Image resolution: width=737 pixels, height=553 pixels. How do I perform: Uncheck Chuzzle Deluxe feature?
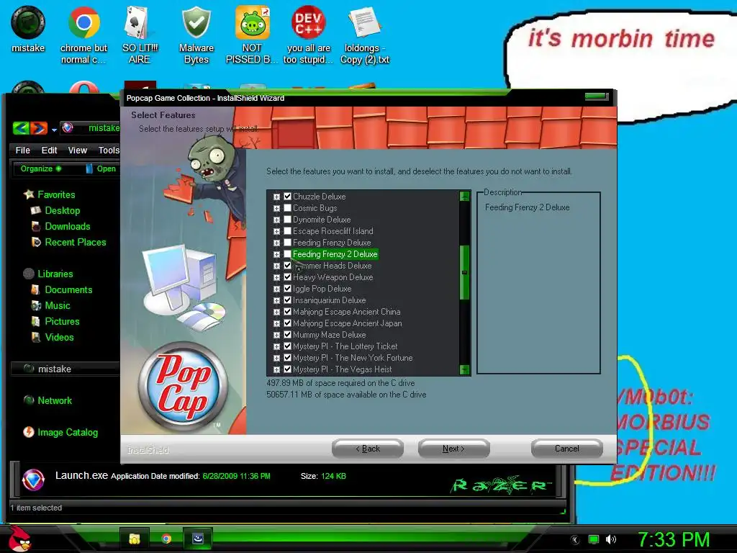287,196
